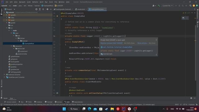Expand the .idea folder
199x112 pixels.
(x=7, y=17)
